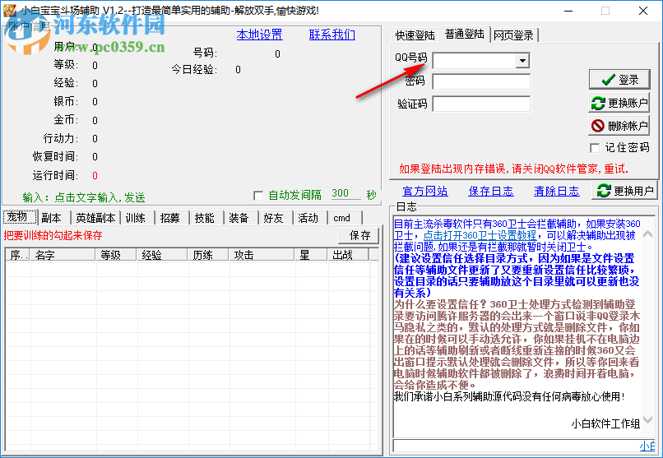The image size is (663, 458).
Task: Click log scrollbar up arrow
Action: [647, 234]
